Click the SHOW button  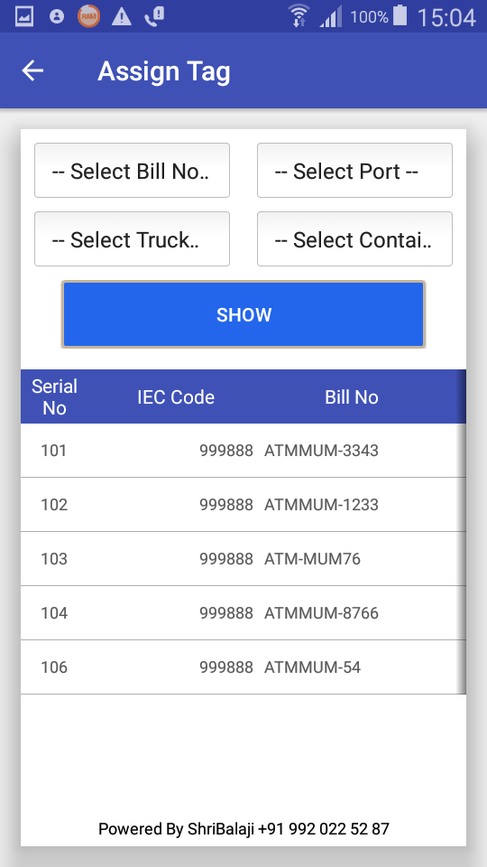click(x=243, y=314)
